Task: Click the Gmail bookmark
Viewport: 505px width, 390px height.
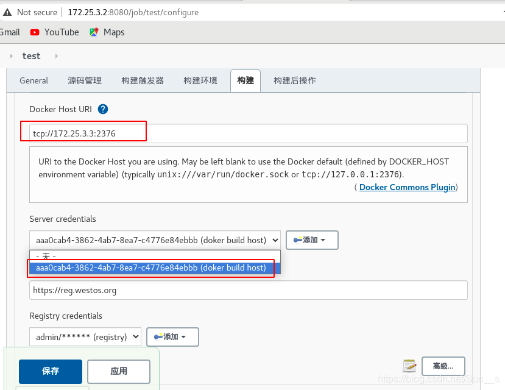Action: click(10, 32)
